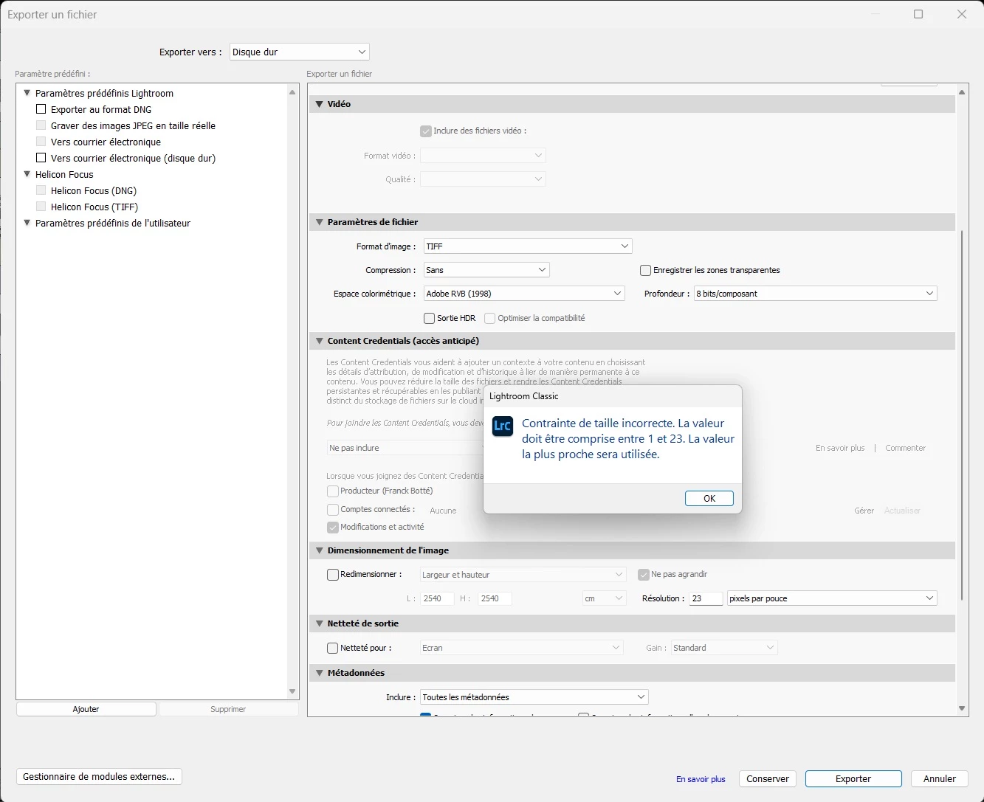
Task: Click the Annuler button
Action: pos(940,779)
